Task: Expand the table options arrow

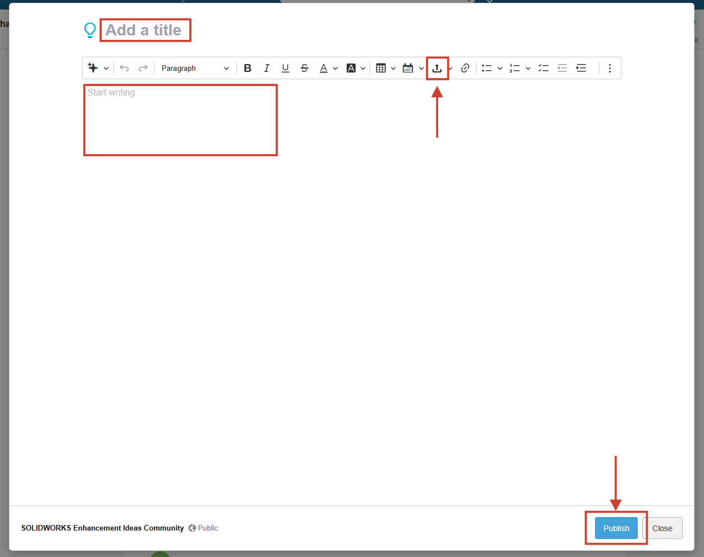Action: [x=393, y=69]
